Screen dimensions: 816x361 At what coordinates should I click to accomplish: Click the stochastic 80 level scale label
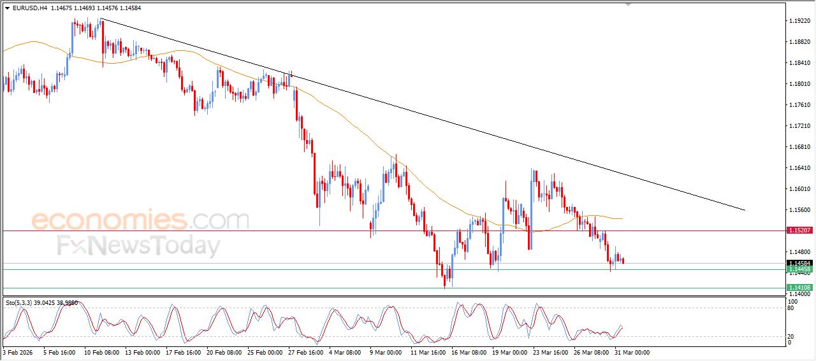pos(789,308)
